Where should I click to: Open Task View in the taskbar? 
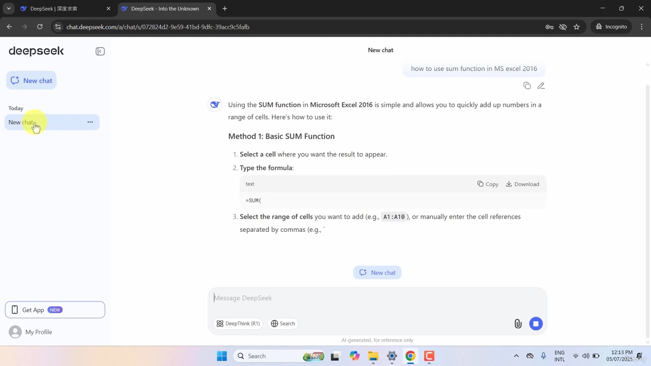pos(335,356)
